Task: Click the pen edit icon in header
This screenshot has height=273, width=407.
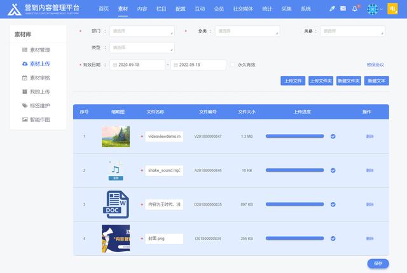Action: point(331,9)
